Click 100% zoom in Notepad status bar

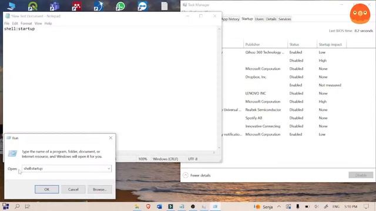[142, 159]
